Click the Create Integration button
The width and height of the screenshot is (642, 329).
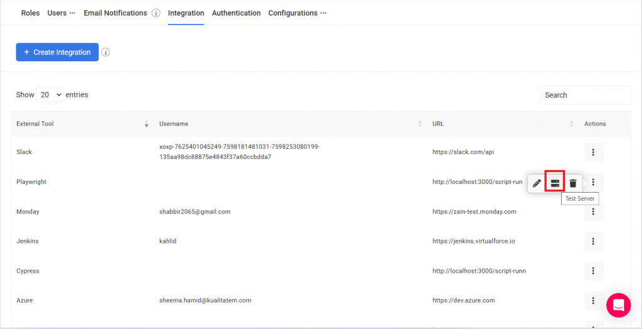pos(57,53)
